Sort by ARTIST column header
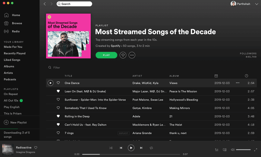 [137, 76]
